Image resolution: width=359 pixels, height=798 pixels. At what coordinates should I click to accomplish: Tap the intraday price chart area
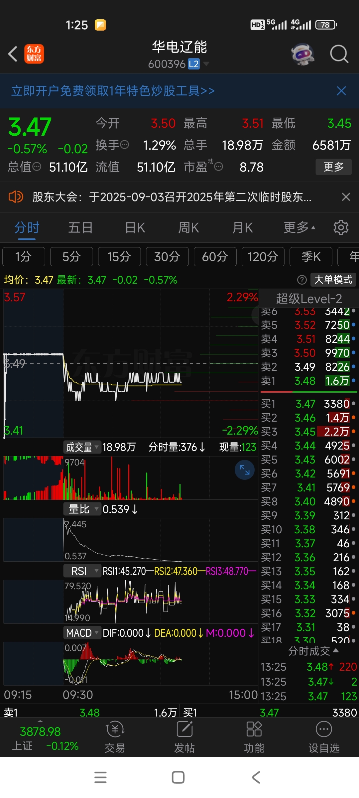pyautogui.click(x=131, y=363)
